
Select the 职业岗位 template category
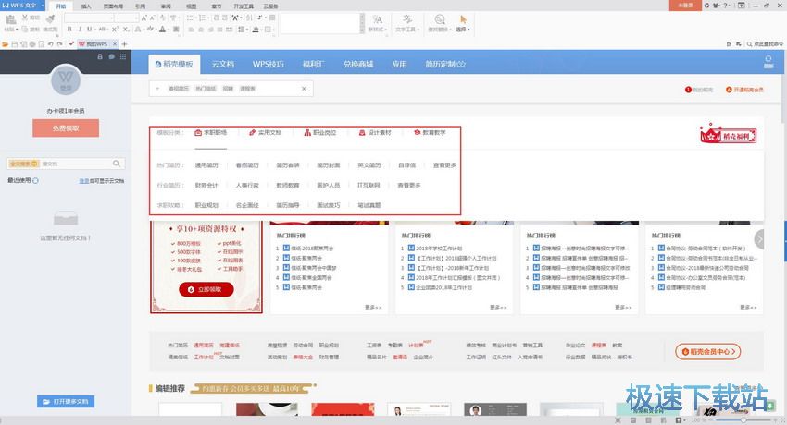[320, 133]
